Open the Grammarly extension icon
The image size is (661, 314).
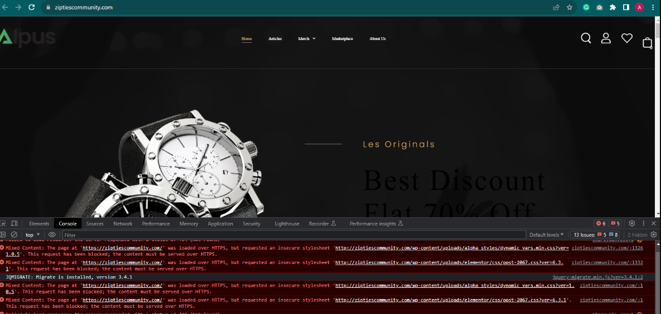click(x=586, y=7)
